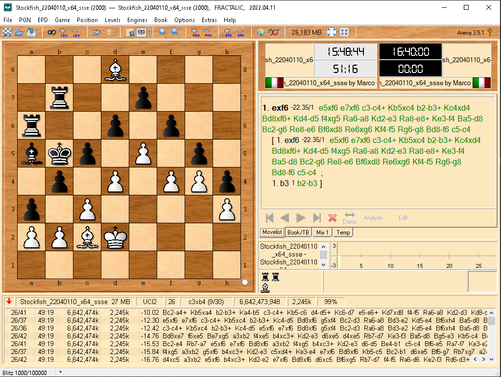Screen dimensions: 501x377
Task: Click the white king on d2
Action: (116, 237)
